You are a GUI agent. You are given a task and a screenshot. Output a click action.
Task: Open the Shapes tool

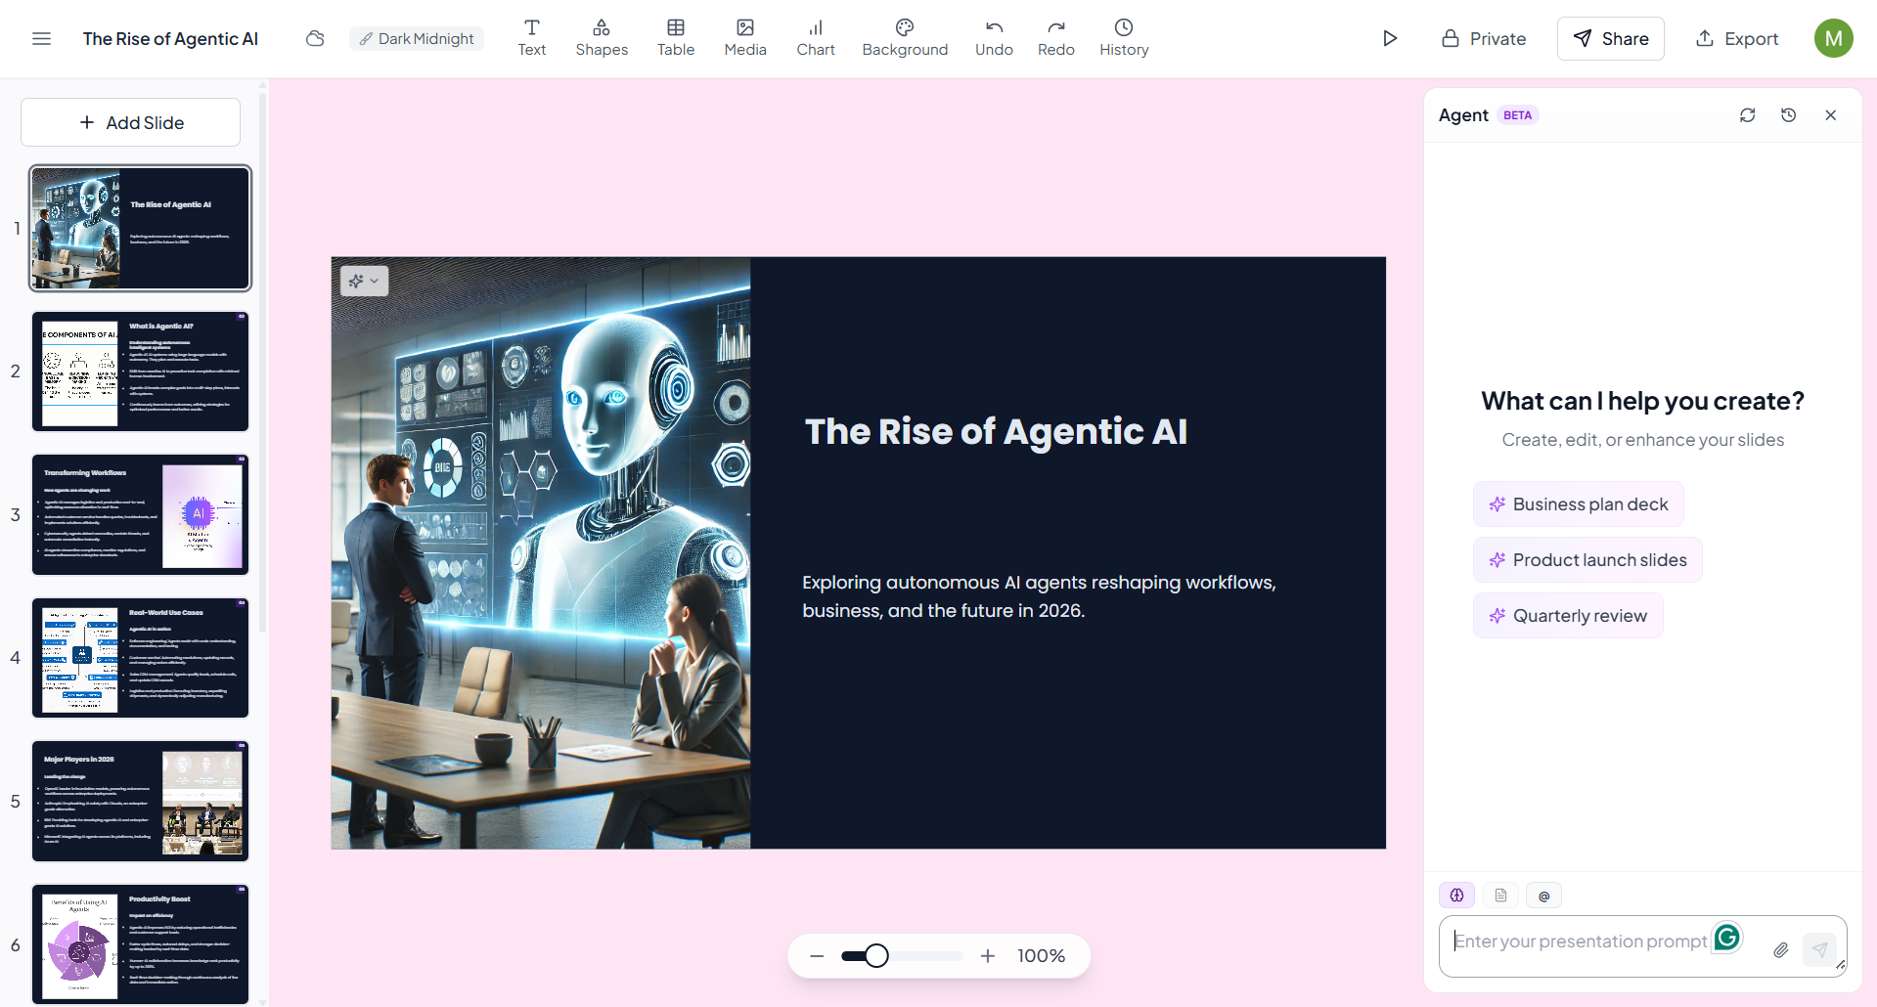pyautogui.click(x=602, y=38)
